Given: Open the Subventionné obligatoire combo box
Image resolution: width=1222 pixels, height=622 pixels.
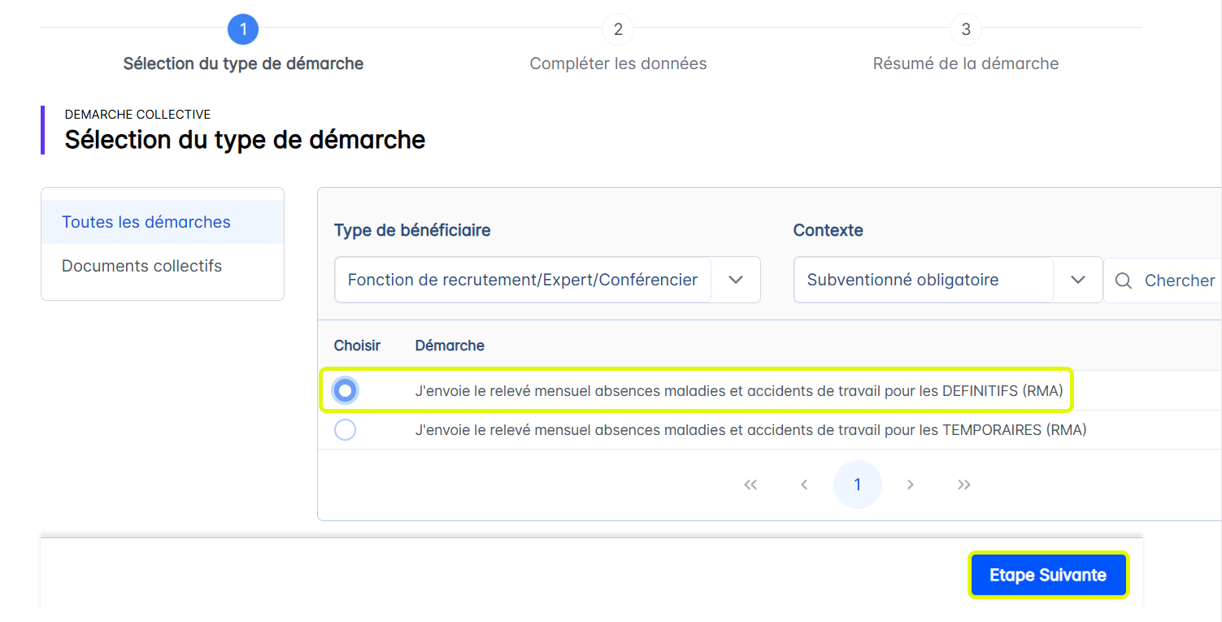Looking at the screenshot, I should tap(923, 280).
